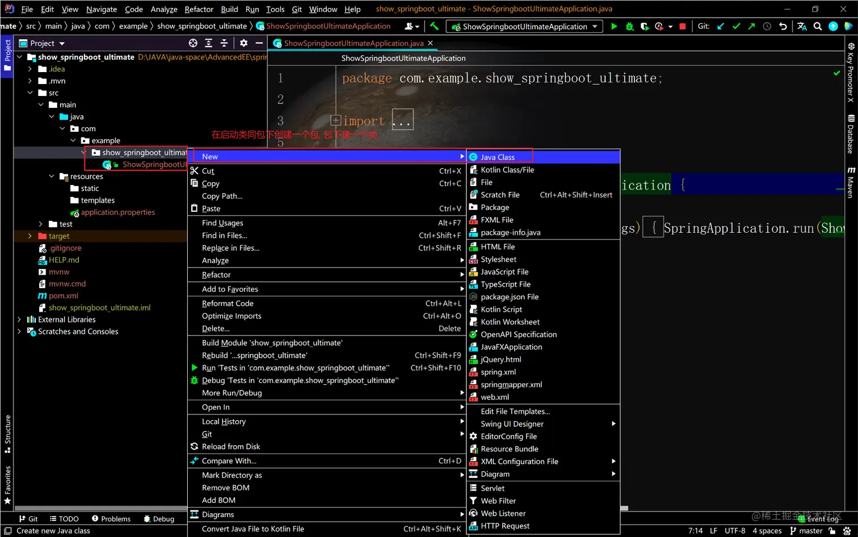
Task: Choose Reformat Code in context menu
Action: click(326, 304)
